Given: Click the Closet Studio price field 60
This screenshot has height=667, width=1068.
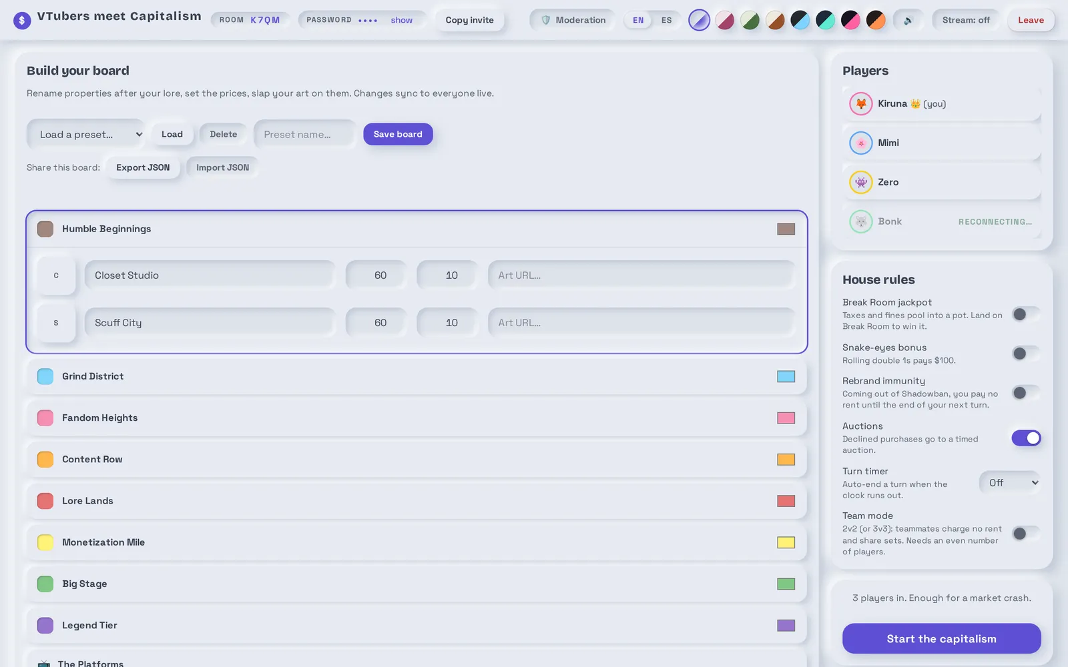Looking at the screenshot, I should [x=376, y=275].
